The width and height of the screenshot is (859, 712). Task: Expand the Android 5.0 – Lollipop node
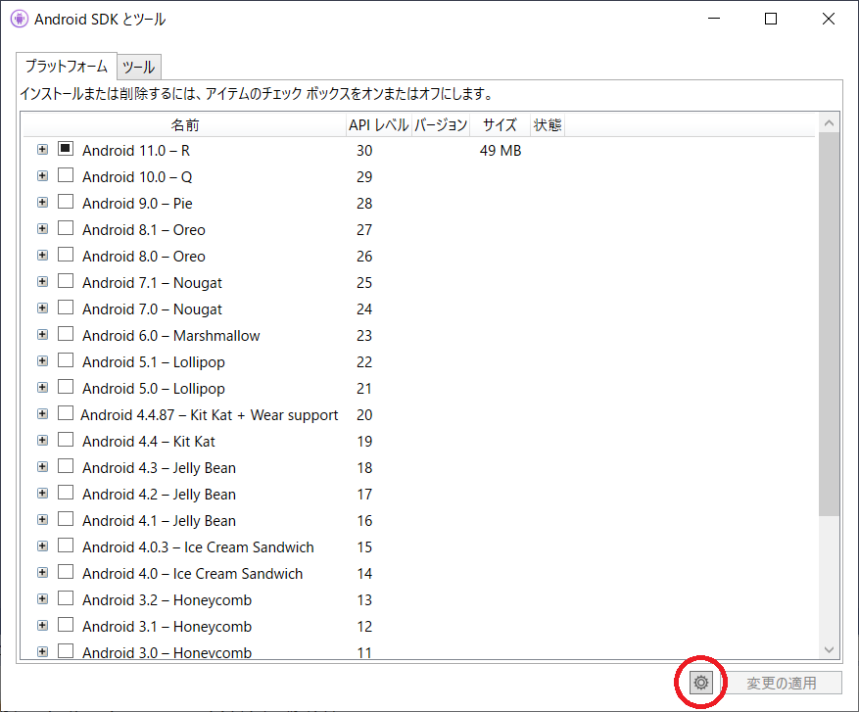(42, 387)
